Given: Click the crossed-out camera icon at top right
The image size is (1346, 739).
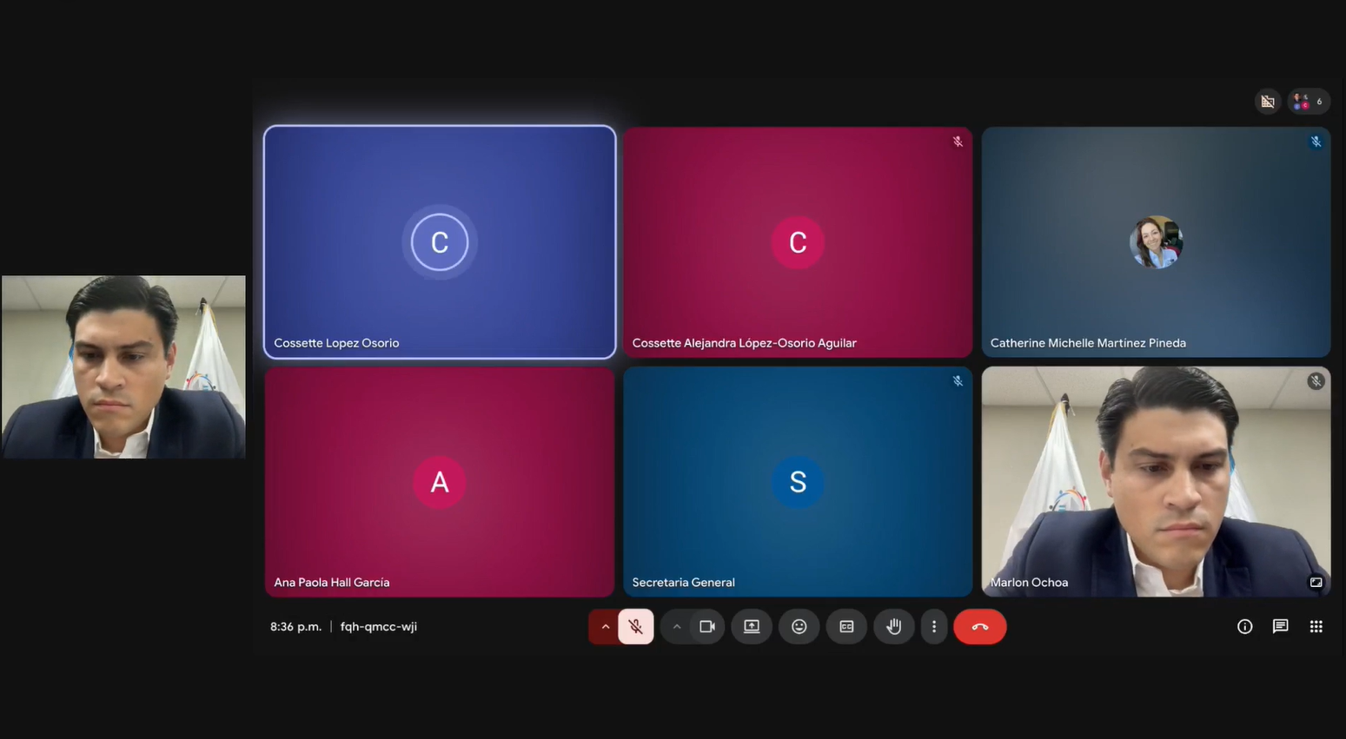Looking at the screenshot, I should pos(1268,102).
